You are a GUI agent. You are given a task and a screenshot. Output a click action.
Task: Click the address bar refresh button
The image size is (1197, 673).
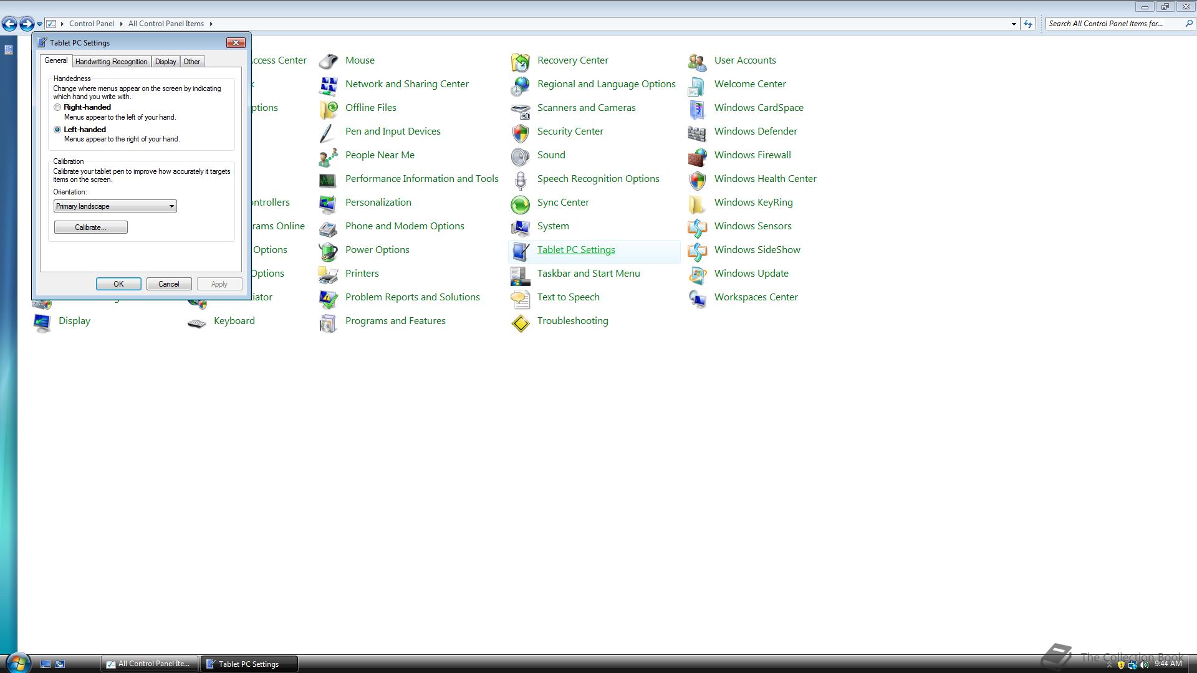click(x=1028, y=24)
